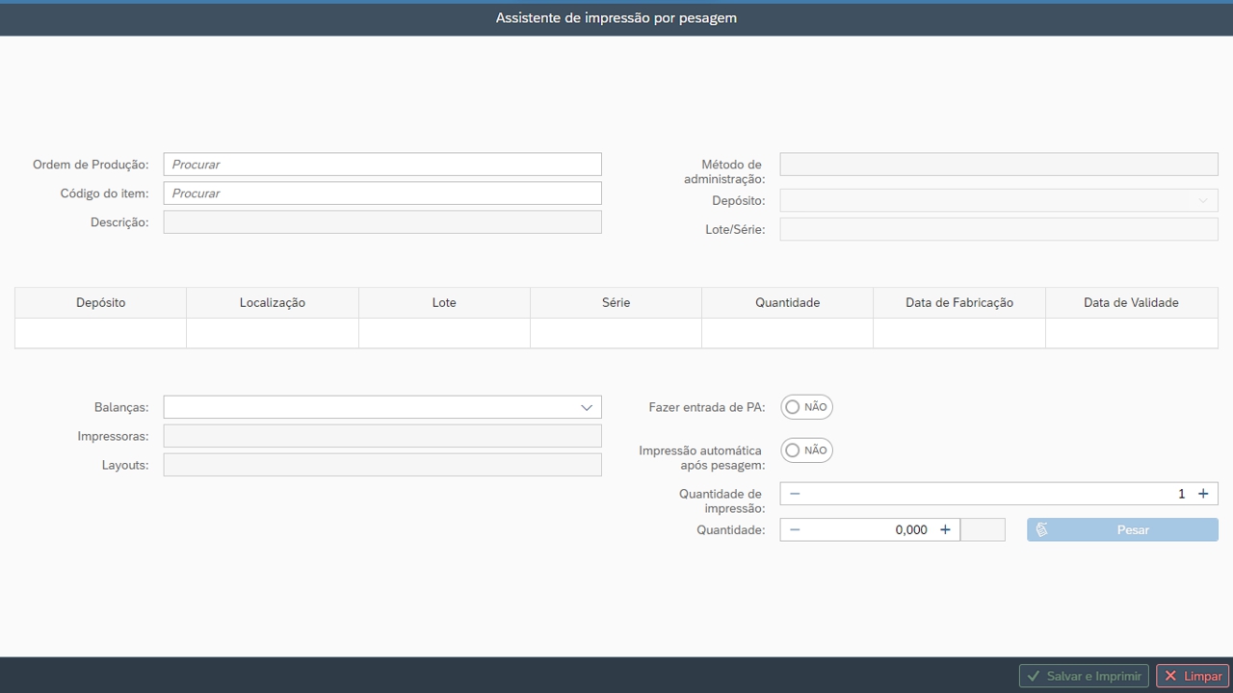Select the Depósito table column header
Viewport: 1233px width, 693px height.
click(101, 302)
